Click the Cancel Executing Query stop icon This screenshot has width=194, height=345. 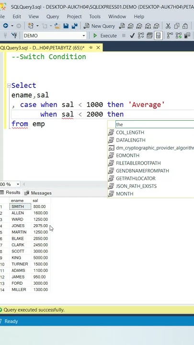(x=124, y=35)
